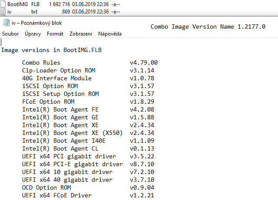
Task: Click file size 1 692 716
Action: (60, 4)
